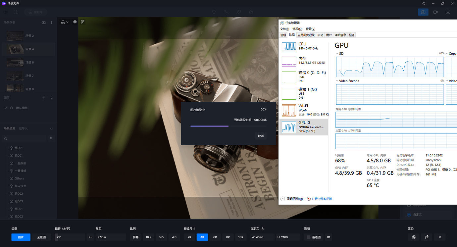This screenshot has width=457, height=247.
Task: Collapse the 图层 section chevron
Action: [51, 98]
